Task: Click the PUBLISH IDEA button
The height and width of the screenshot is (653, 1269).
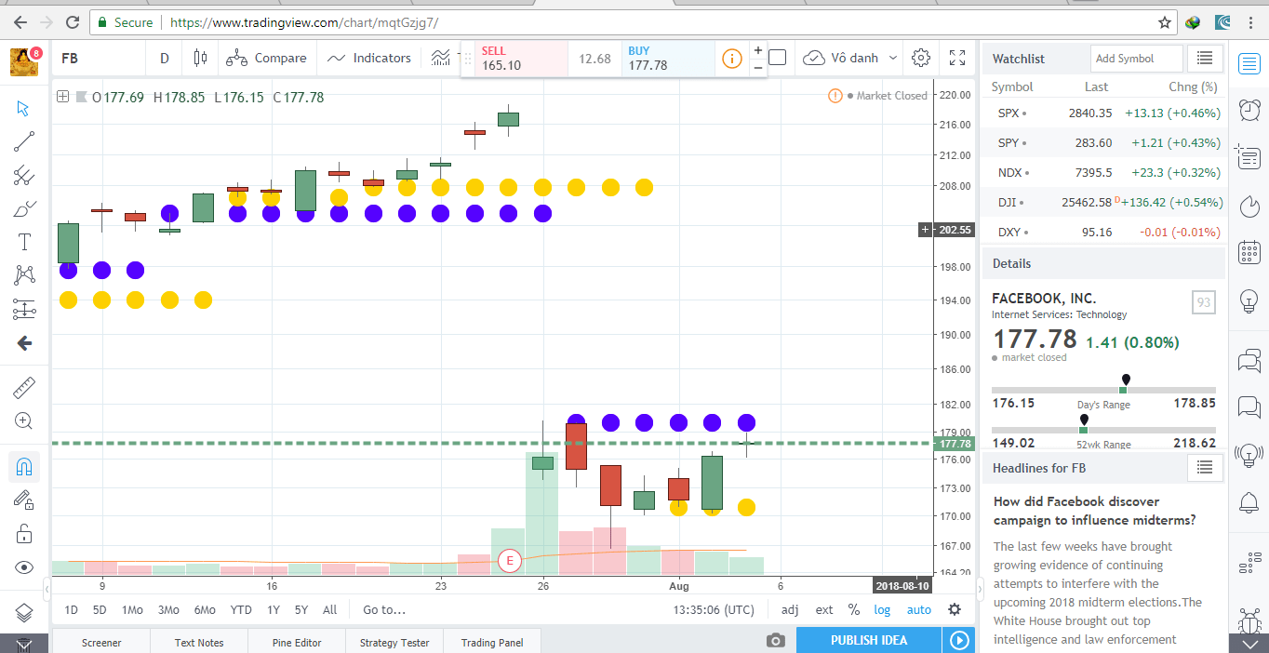Action: [869, 640]
